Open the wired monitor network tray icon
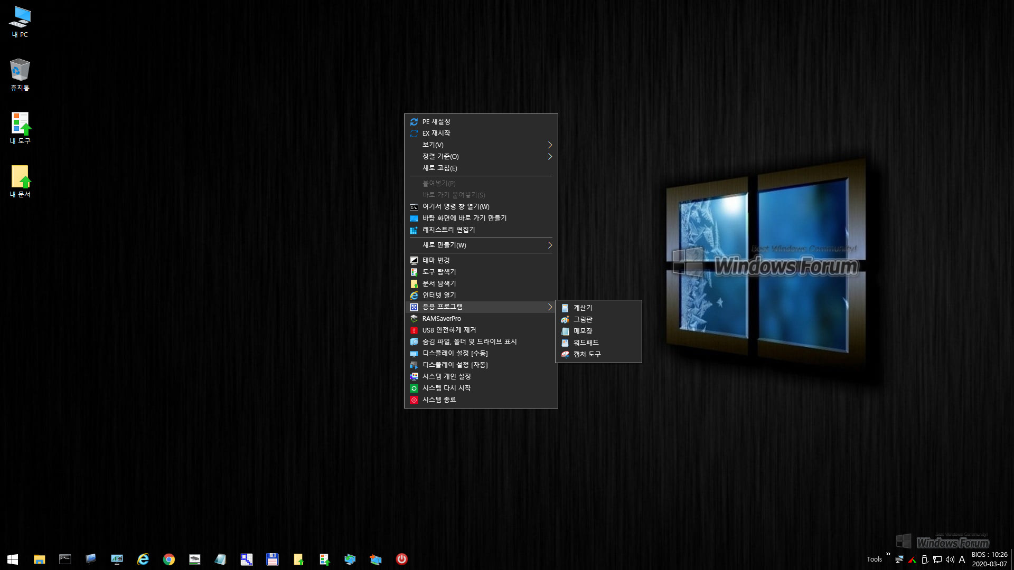Image resolution: width=1014 pixels, height=570 pixels. pyautogui.click(x=937, y=559)
